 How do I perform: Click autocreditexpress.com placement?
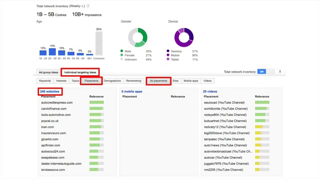57,102
